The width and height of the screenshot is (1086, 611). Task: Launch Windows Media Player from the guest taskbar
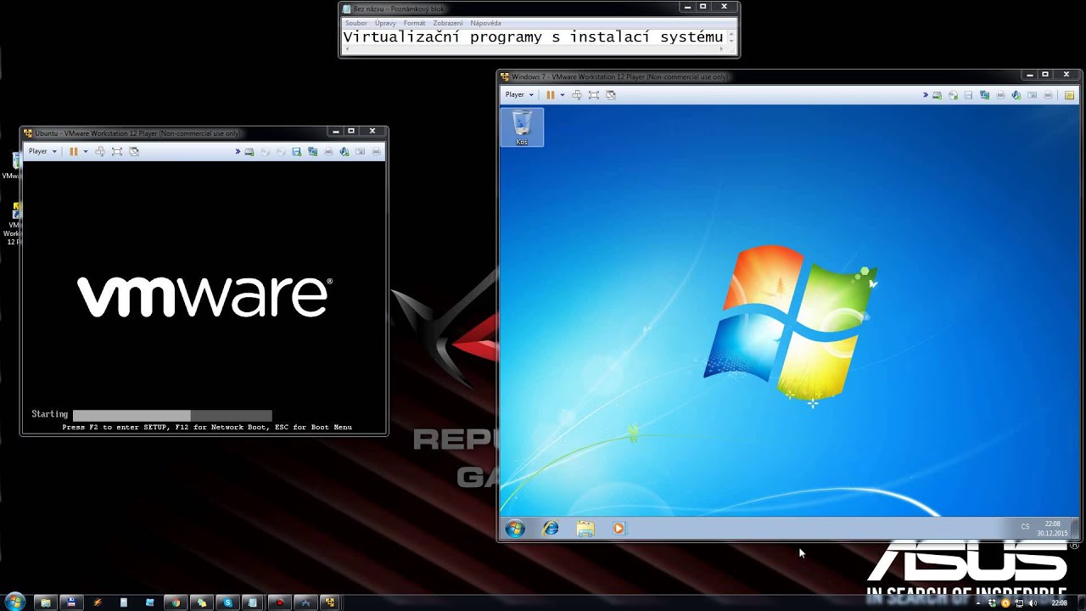[x=619, y=529]
